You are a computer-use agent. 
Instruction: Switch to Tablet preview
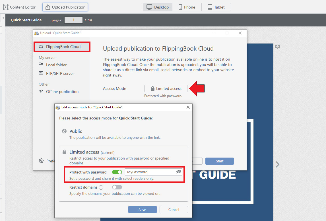[216, 7]
